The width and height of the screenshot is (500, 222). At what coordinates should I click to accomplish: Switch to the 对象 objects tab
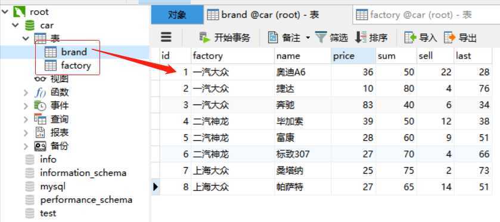point(178,15)
